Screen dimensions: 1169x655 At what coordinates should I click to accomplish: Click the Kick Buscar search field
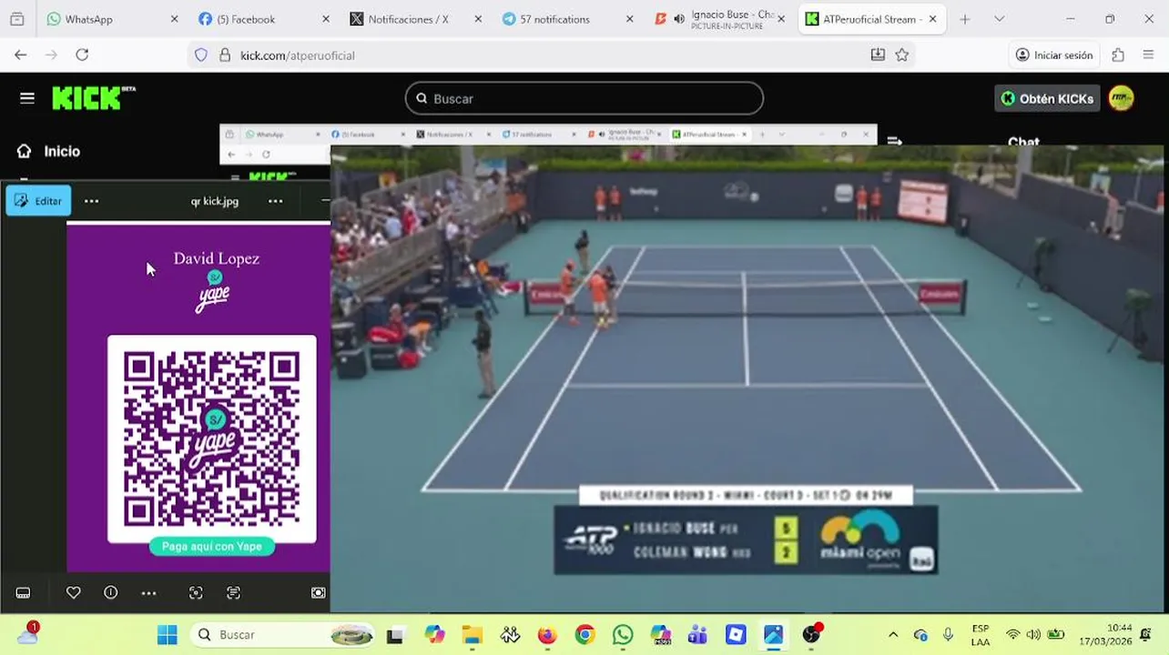[584, 98]
